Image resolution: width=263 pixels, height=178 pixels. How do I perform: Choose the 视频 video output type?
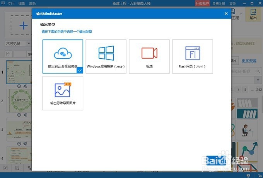149,56
